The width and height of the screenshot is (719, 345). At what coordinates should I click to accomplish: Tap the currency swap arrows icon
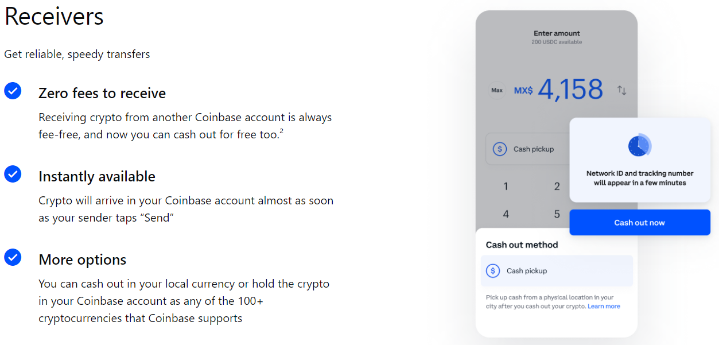[621, 90]
